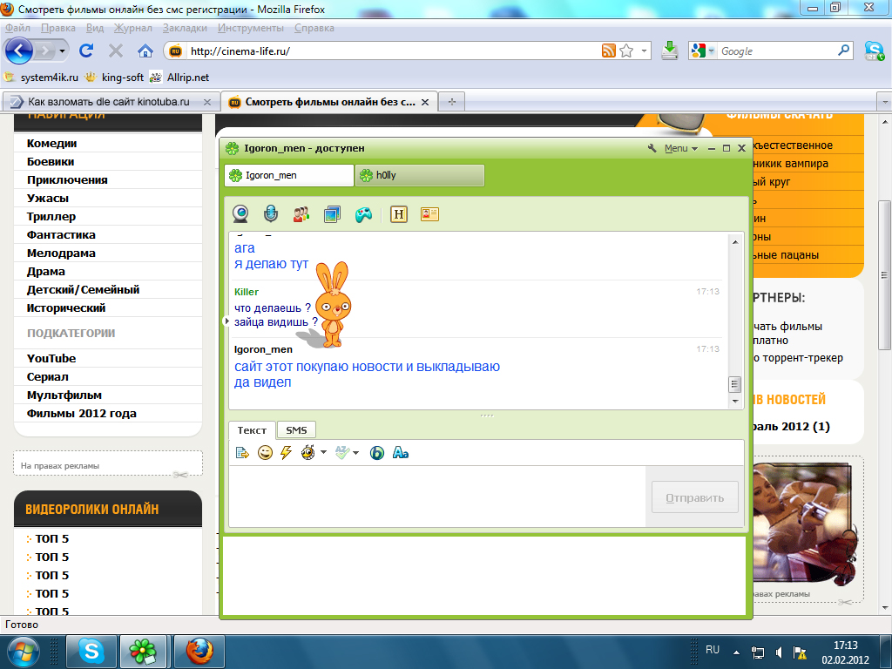This screenshot has width=892, height=669.
Task: Open the taskbar volume control
Action: tap(778, 652)
